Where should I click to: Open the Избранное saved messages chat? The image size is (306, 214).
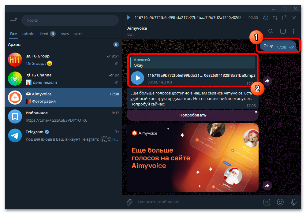[x=63, y=116]
